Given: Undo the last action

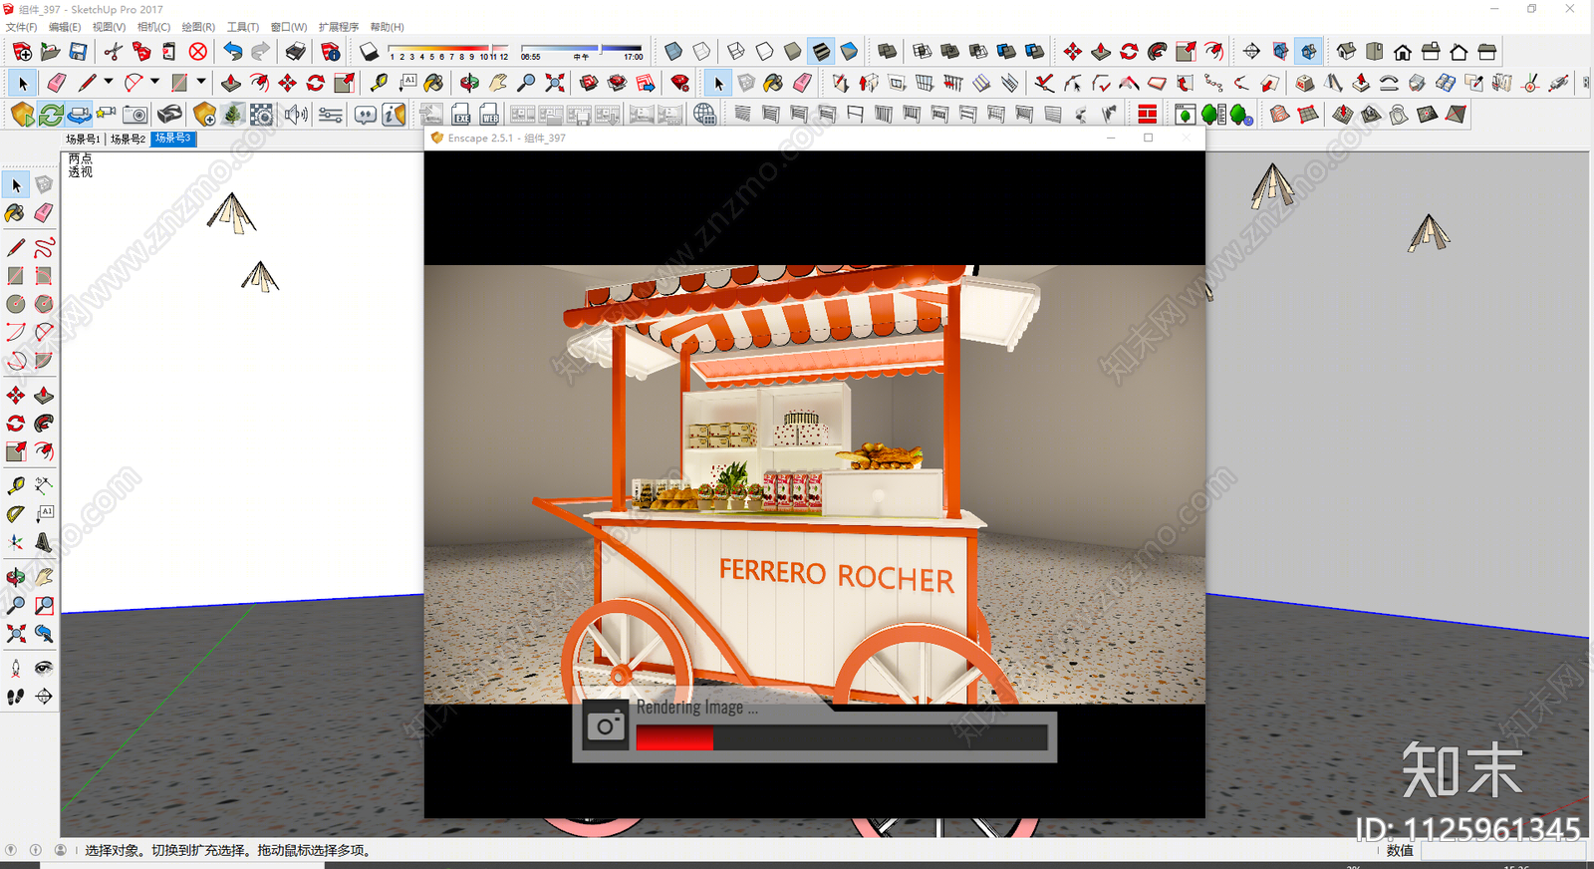Looking at the screenshot, I should click(233, 51).
